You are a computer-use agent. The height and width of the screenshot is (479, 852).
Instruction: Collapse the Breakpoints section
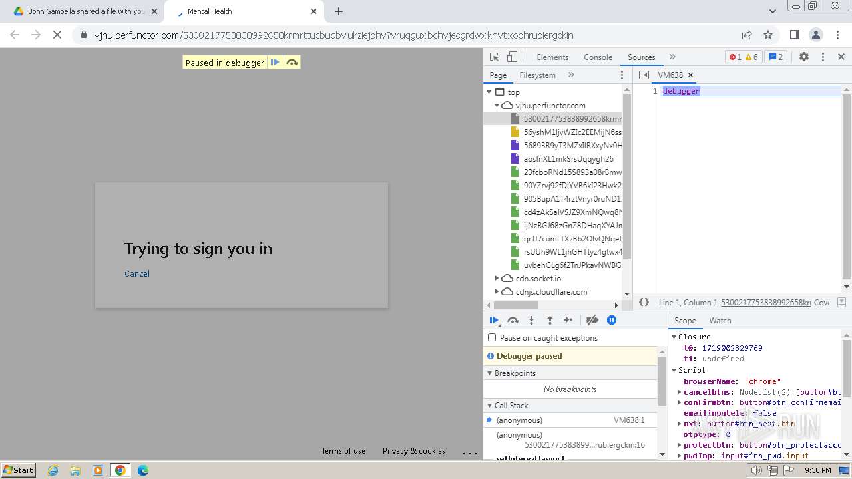570,373
